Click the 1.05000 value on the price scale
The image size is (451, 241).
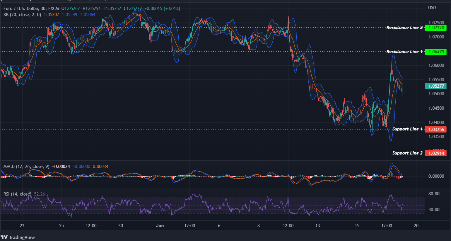coord(436,94)
